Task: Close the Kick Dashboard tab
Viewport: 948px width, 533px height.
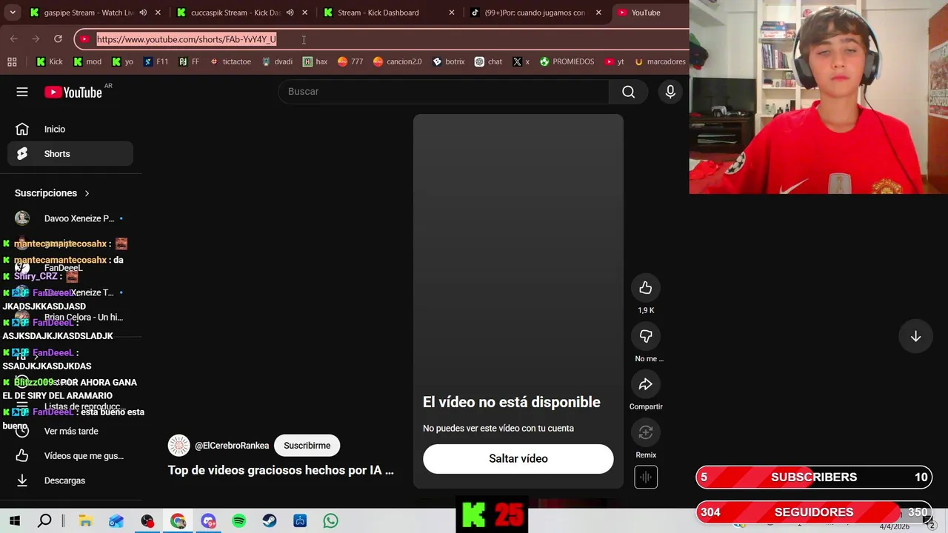Action: click(x=452, y=13)
